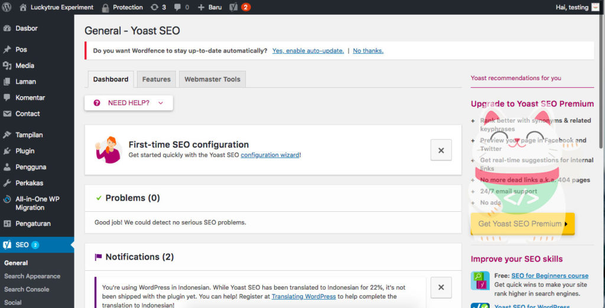Image resolution: width=605 pixels, height=308 pixels.
Task: Select the SEO Yoast sidebar menu
Action: (x=37, y=245)
